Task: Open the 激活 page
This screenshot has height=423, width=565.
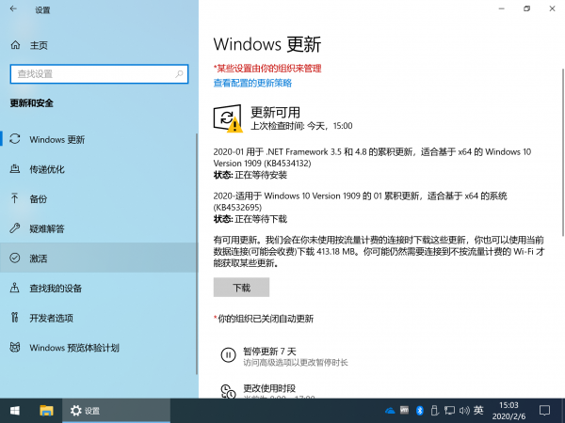Action: coord(98,258)
